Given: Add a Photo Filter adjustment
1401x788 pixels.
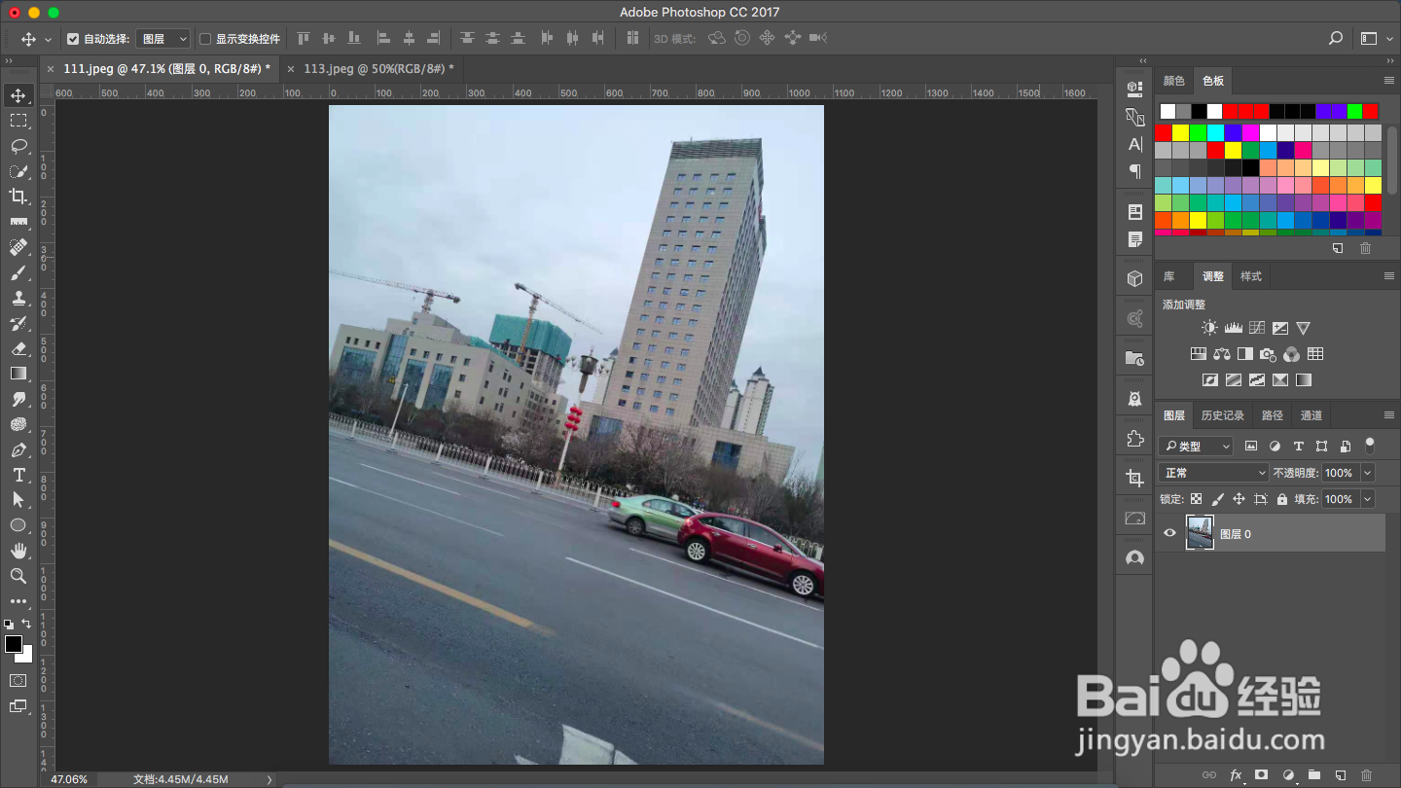Looking at the screenshot, I should [x=1268, y=354].
